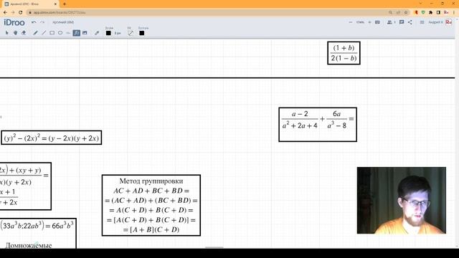Open the user account avatar
Screen dimensions: 459x258
(x=449, y=22)
